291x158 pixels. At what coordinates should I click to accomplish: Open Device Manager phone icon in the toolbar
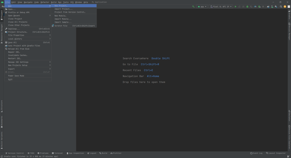[272, 7]
